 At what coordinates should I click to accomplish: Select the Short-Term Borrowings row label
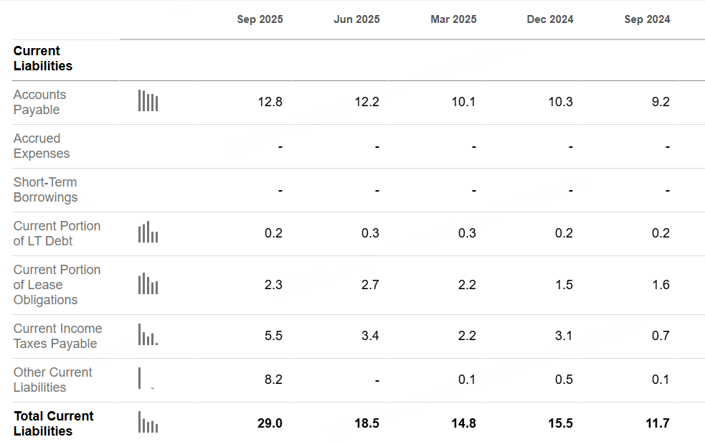pyautogui.click(x=45, y=189)
